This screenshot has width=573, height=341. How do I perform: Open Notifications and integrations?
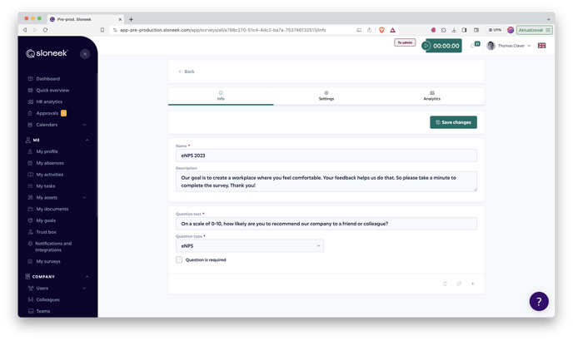(53, 247)
